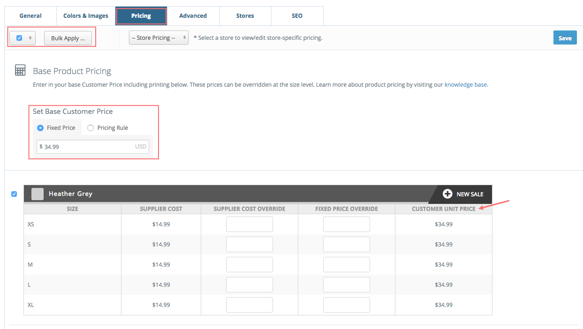Toggle the Heather Grey color checkbox
This screenshot has width=583, height=329.
tap(14, 194)
